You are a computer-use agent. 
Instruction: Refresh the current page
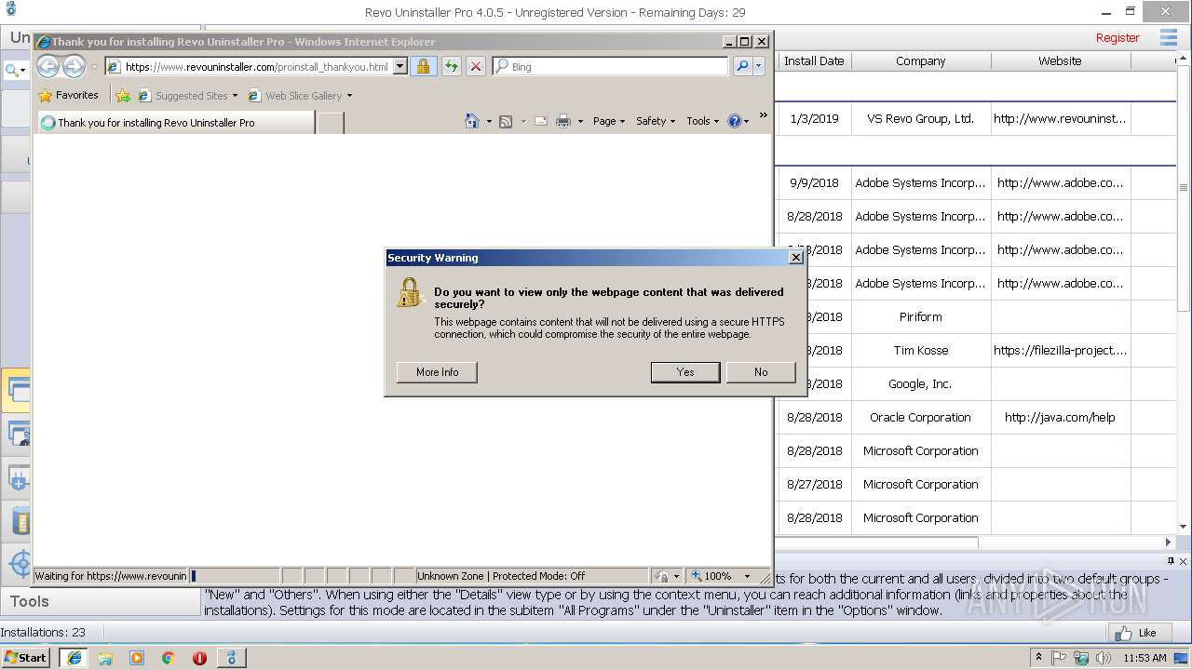[451, 67]
